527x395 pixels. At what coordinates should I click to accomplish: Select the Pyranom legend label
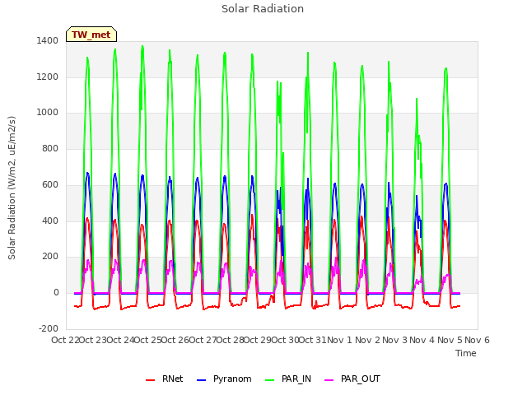[232, 379]
